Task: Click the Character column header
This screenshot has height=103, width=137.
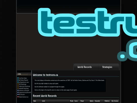Action: pos(99,101)
